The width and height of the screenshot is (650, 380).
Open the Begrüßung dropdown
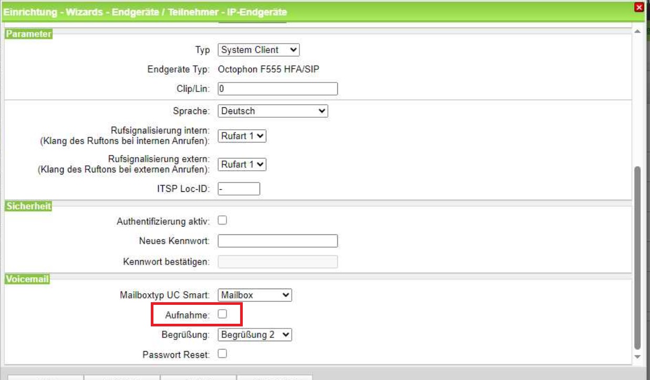254,334
